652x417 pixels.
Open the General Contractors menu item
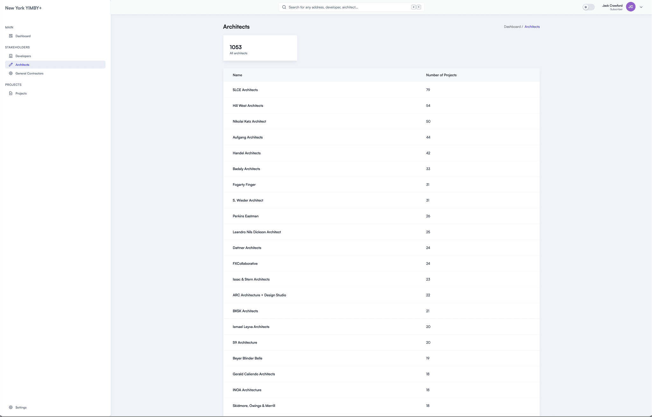29,73
